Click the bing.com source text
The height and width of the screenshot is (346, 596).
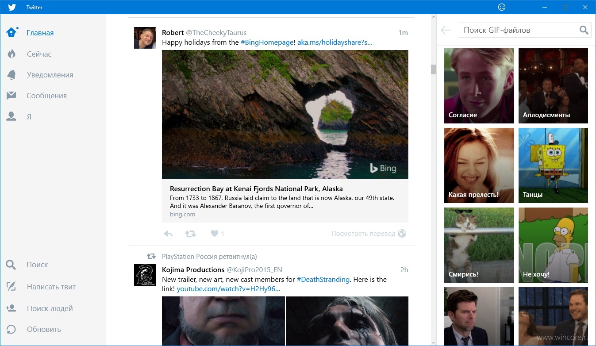tap(182, 214)
